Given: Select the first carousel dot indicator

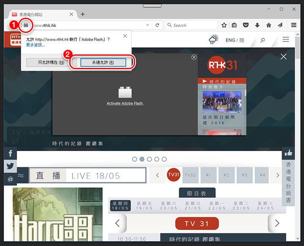Looking at the screenshot, I should point(135,159).
